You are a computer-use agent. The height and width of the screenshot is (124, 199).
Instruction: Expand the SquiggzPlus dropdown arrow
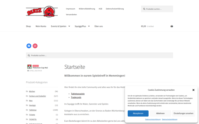point(89,26)
